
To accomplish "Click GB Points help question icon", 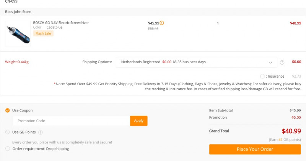I will [41, 132].
